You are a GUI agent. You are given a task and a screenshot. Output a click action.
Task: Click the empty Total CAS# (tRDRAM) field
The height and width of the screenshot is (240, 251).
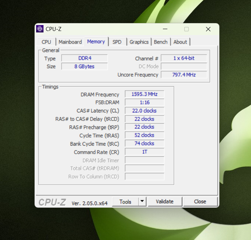pyautogui.click(x=144, y=168)
